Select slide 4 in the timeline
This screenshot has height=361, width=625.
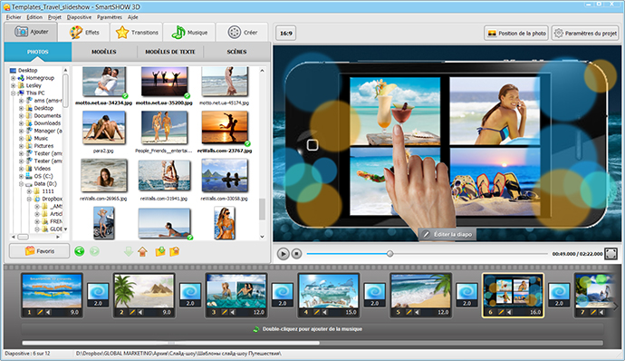click(x=329, y=296)
